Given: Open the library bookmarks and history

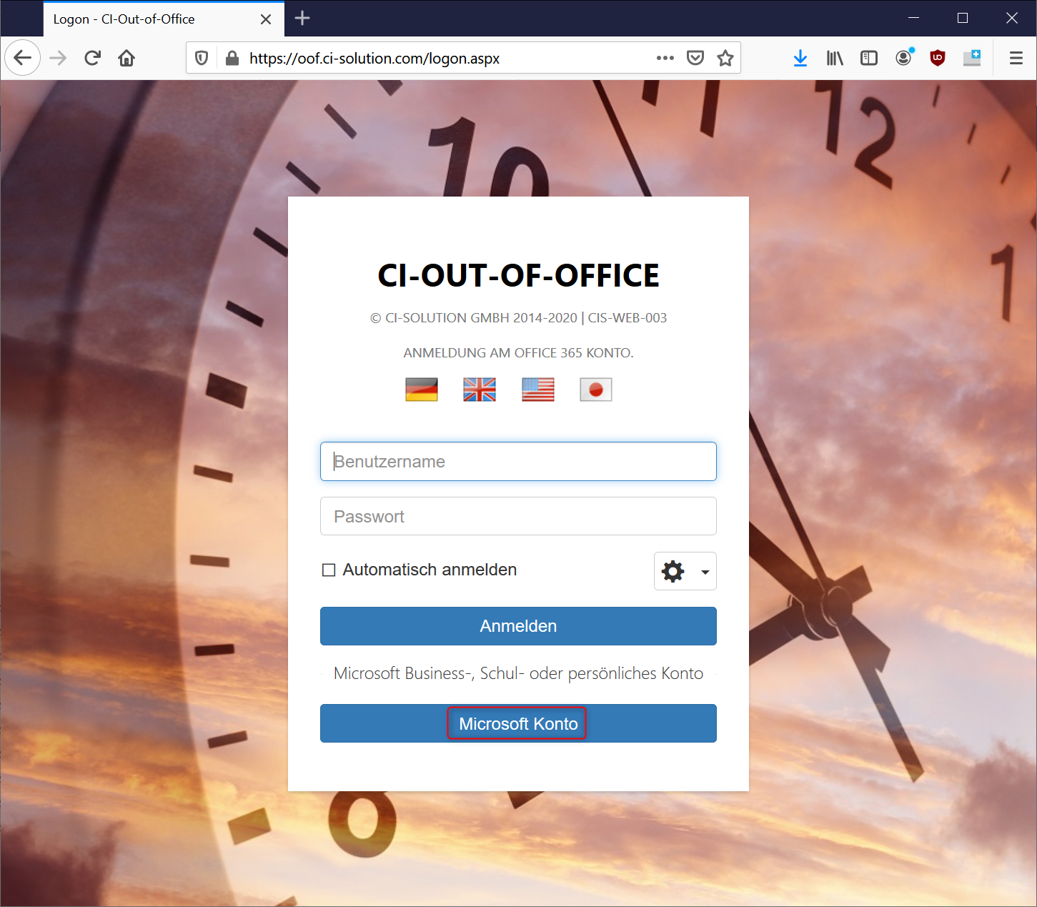Looking at the screenshot, I should (x=835, y=58).
